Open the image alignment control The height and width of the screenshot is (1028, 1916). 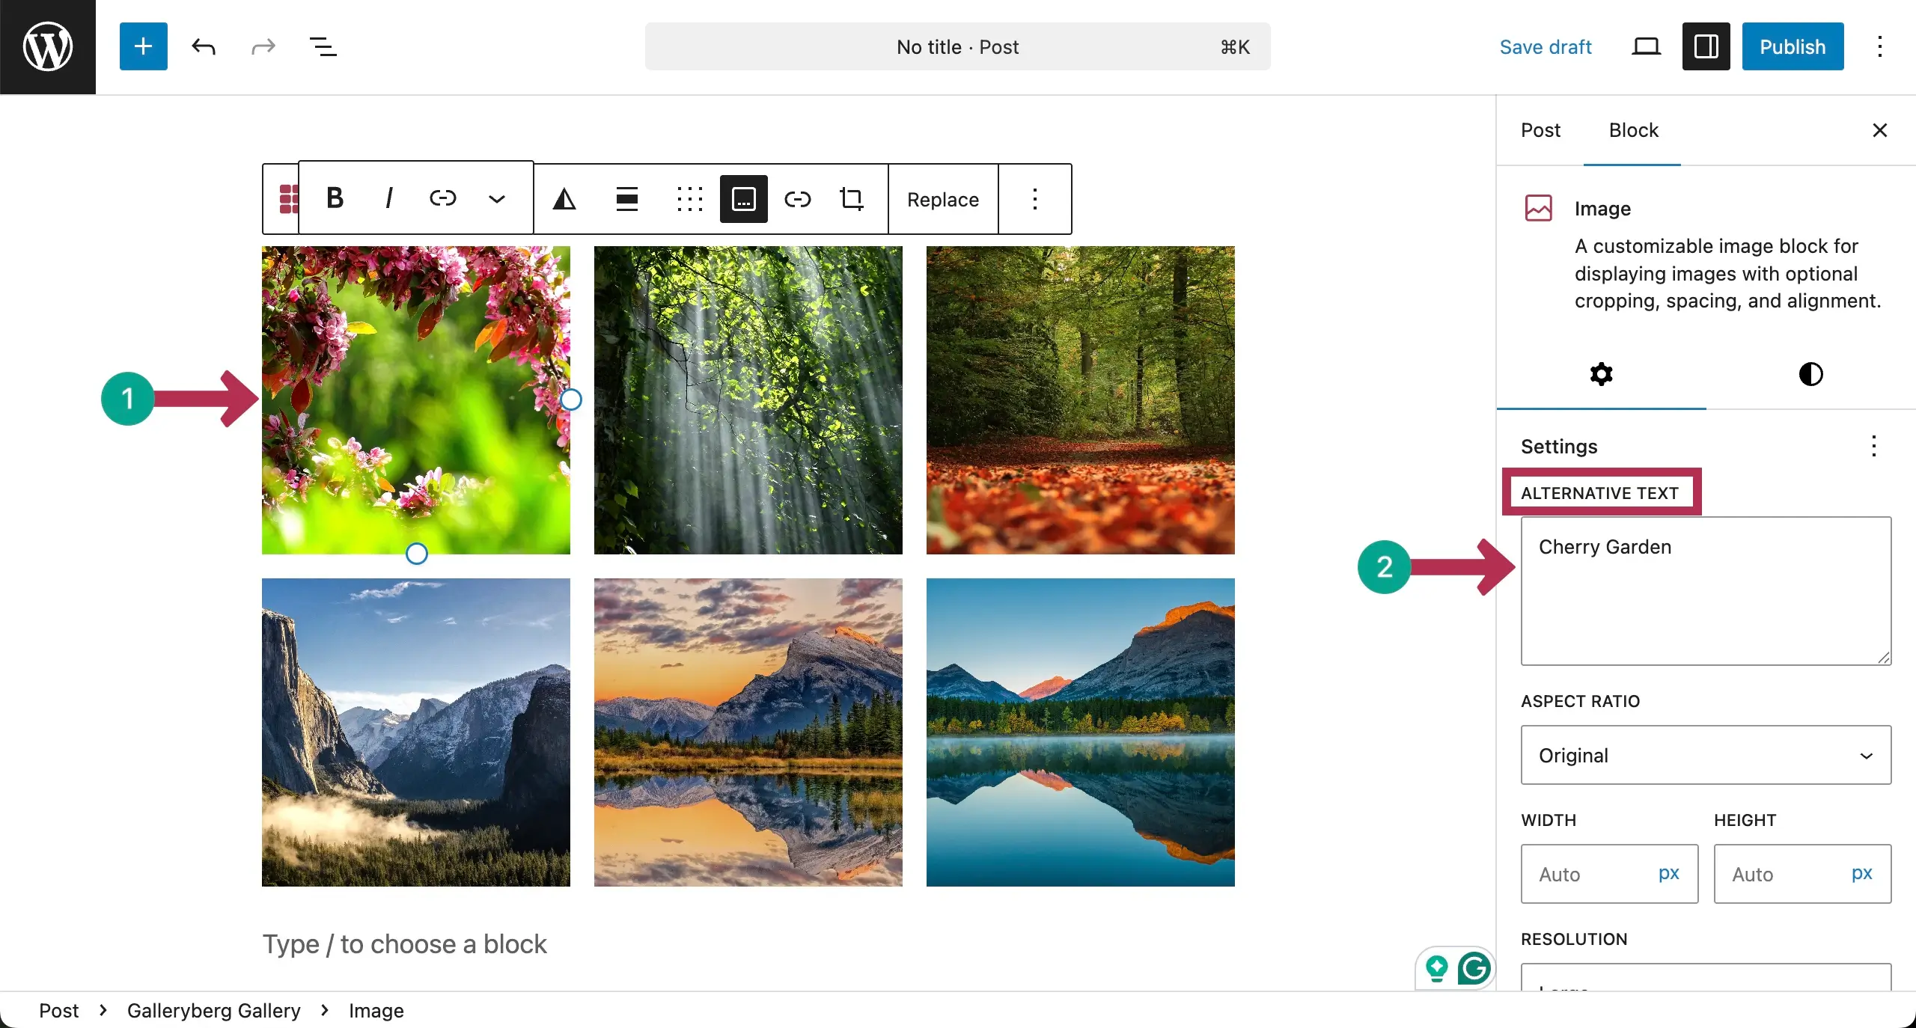click(x=626, y=198)
